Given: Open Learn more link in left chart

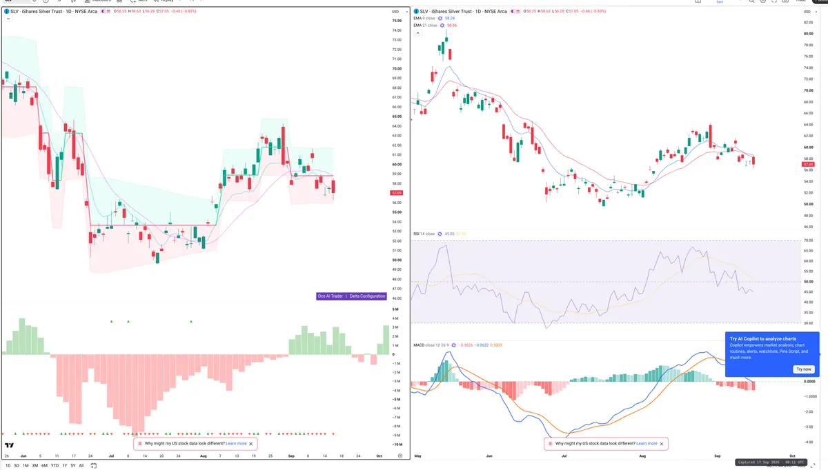Looking at the screenshot, I should pos(236,444).
